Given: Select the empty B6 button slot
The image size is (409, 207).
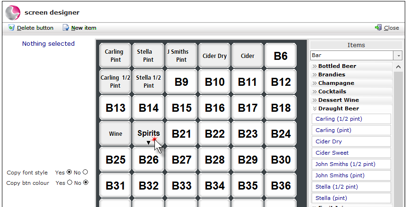Looking at the screenshot, I should tap(281, 56).
